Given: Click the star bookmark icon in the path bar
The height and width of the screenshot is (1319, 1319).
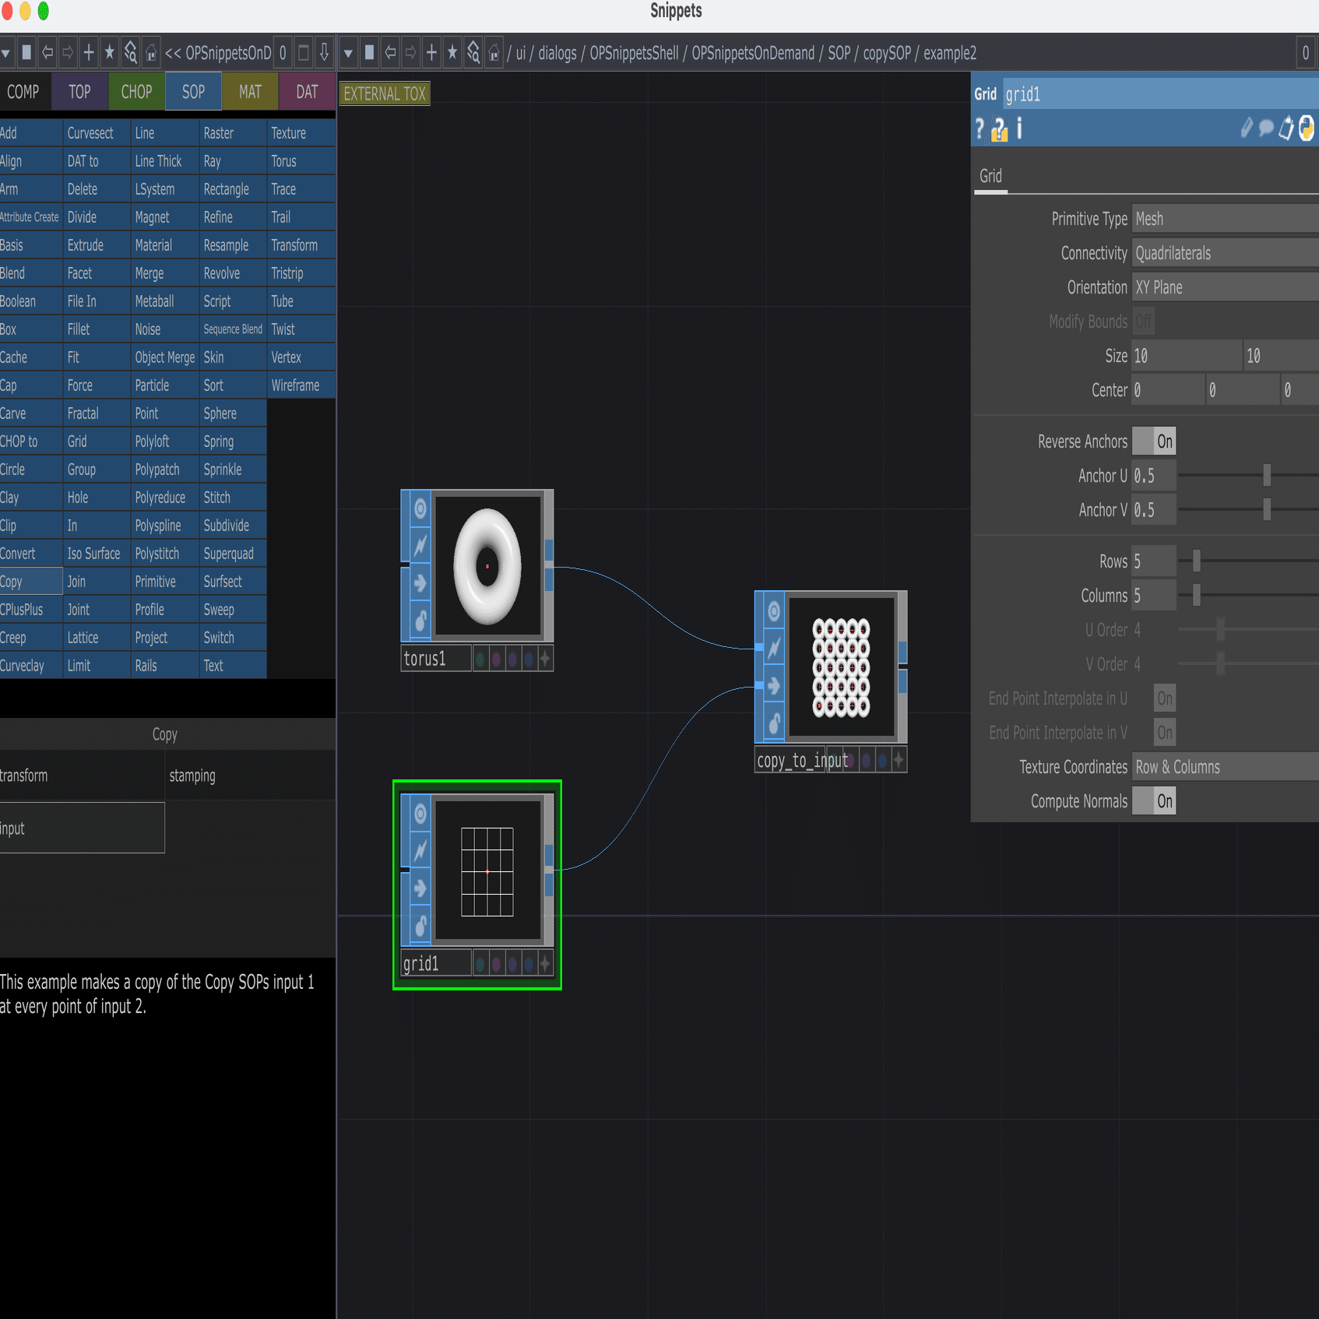Looking at the screenshot, I should pos(452,53).
